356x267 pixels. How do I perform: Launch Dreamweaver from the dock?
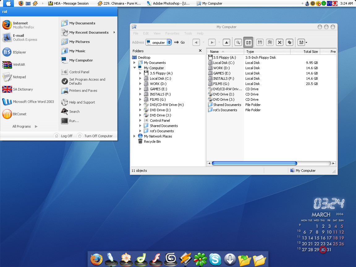[x=141, y=259]
